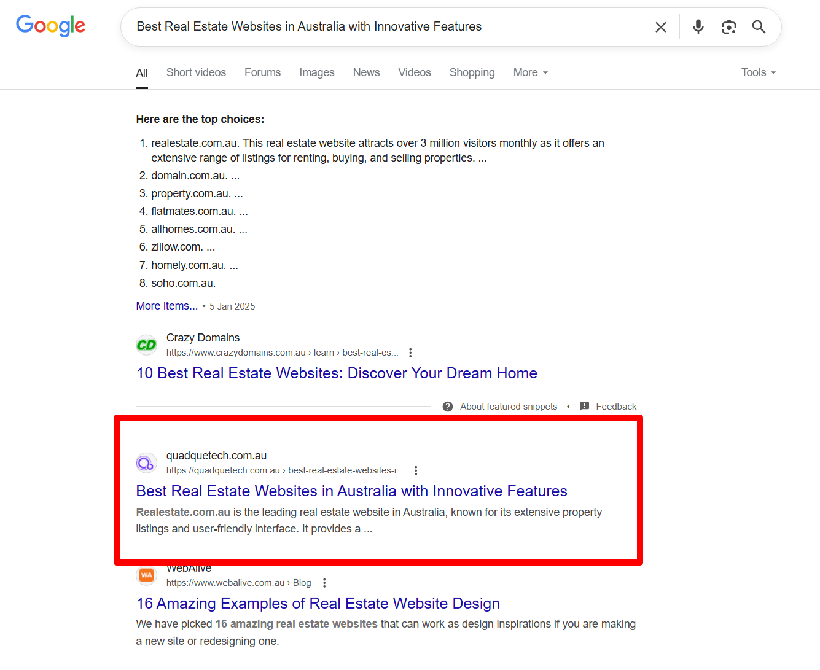
Task: Start voice search with microphone icon
Action: [x=698, y=27]
